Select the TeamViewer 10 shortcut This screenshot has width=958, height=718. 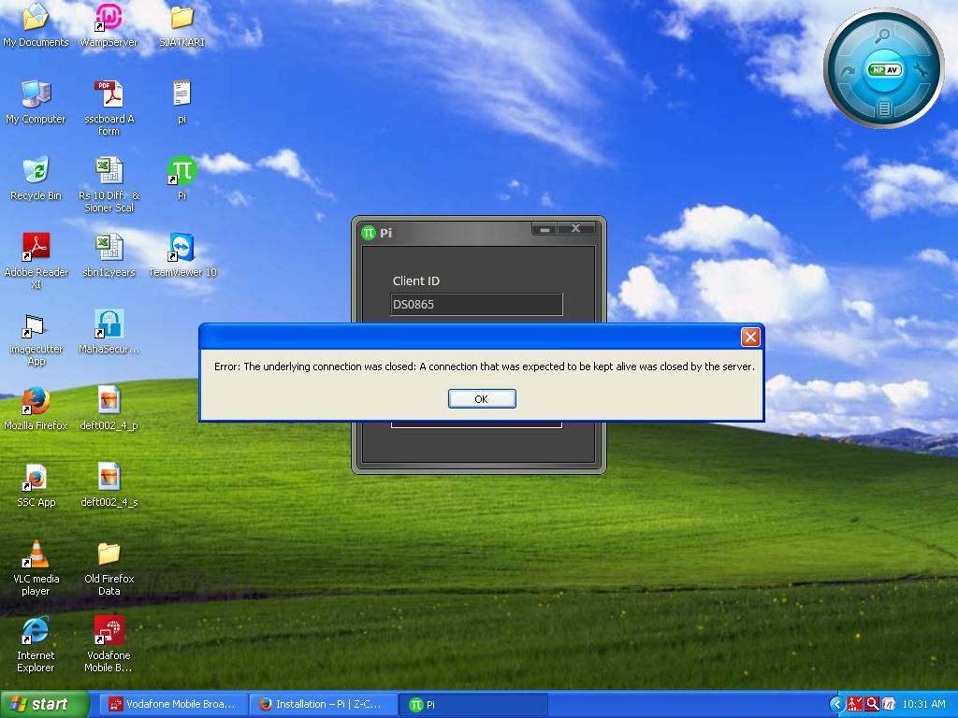182,255
